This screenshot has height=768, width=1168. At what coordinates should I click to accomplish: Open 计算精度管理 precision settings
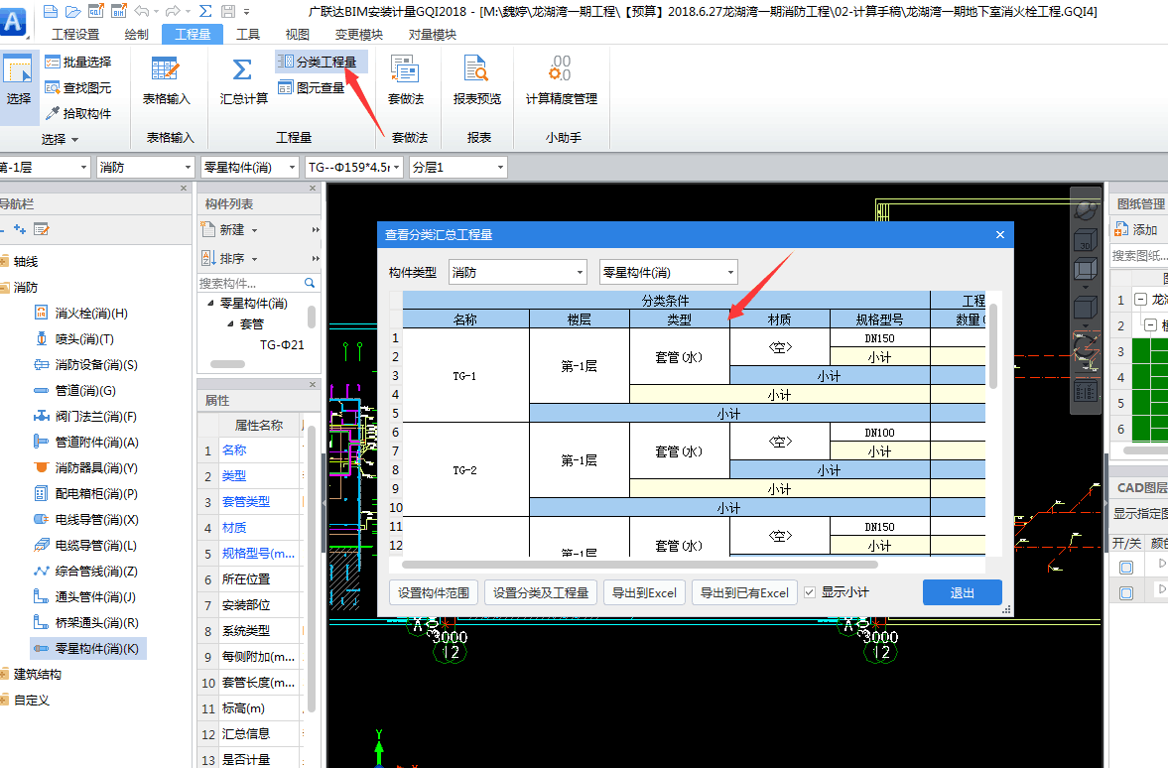(x=561, y=80)
